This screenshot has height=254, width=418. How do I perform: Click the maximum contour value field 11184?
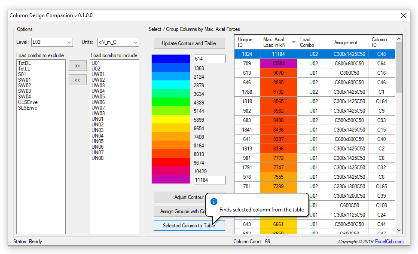click(209, 180)
